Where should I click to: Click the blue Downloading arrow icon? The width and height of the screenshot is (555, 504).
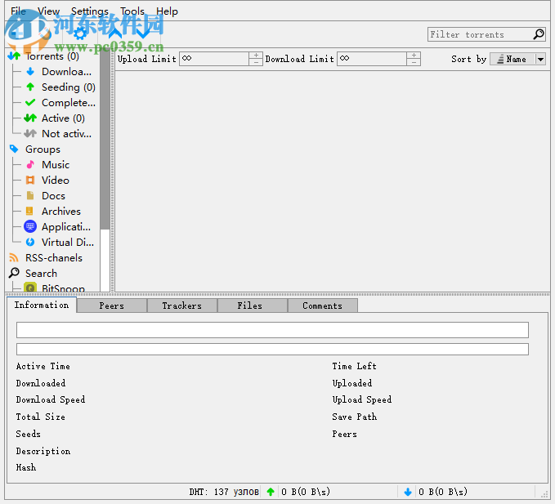tap(30, 71)
